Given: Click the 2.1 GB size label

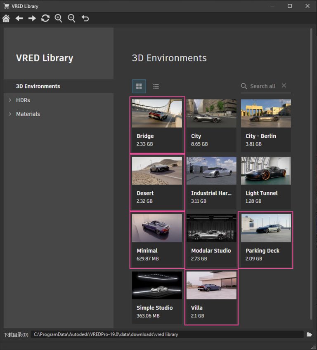Looking at the screenshot, I should (x=197, y=316).
